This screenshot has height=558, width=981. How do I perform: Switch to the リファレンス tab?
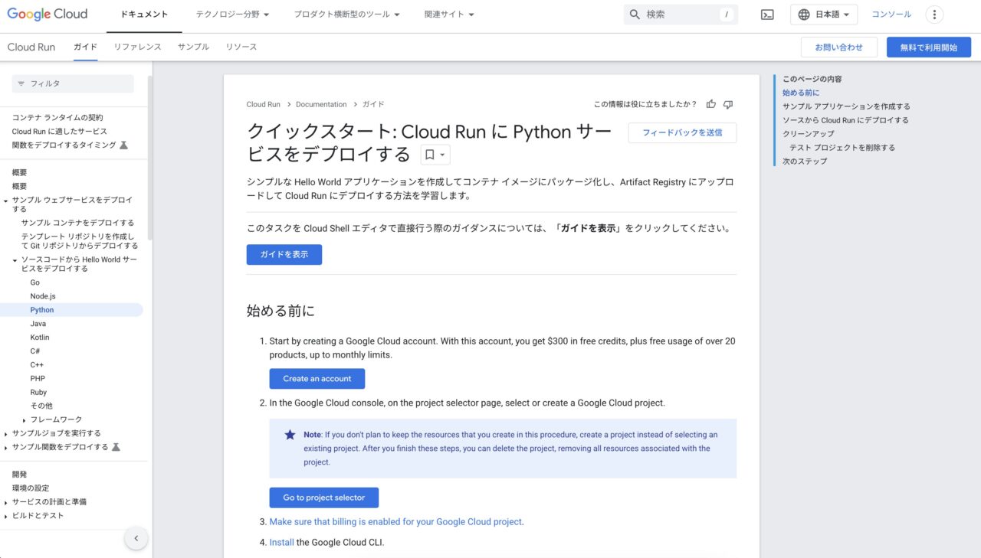click(138, 47)
